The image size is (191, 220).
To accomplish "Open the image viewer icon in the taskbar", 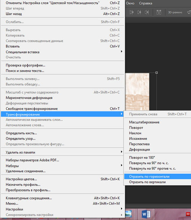I will click(128, 214).
